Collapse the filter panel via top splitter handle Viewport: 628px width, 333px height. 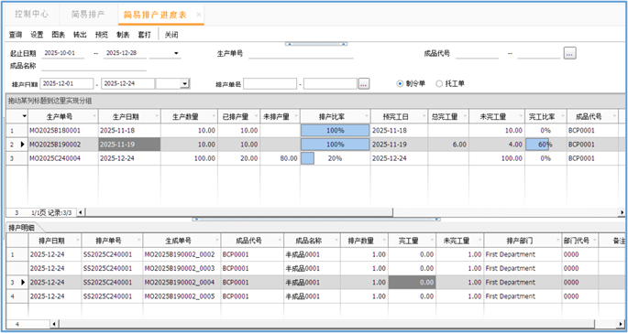[x=316, y=44]
